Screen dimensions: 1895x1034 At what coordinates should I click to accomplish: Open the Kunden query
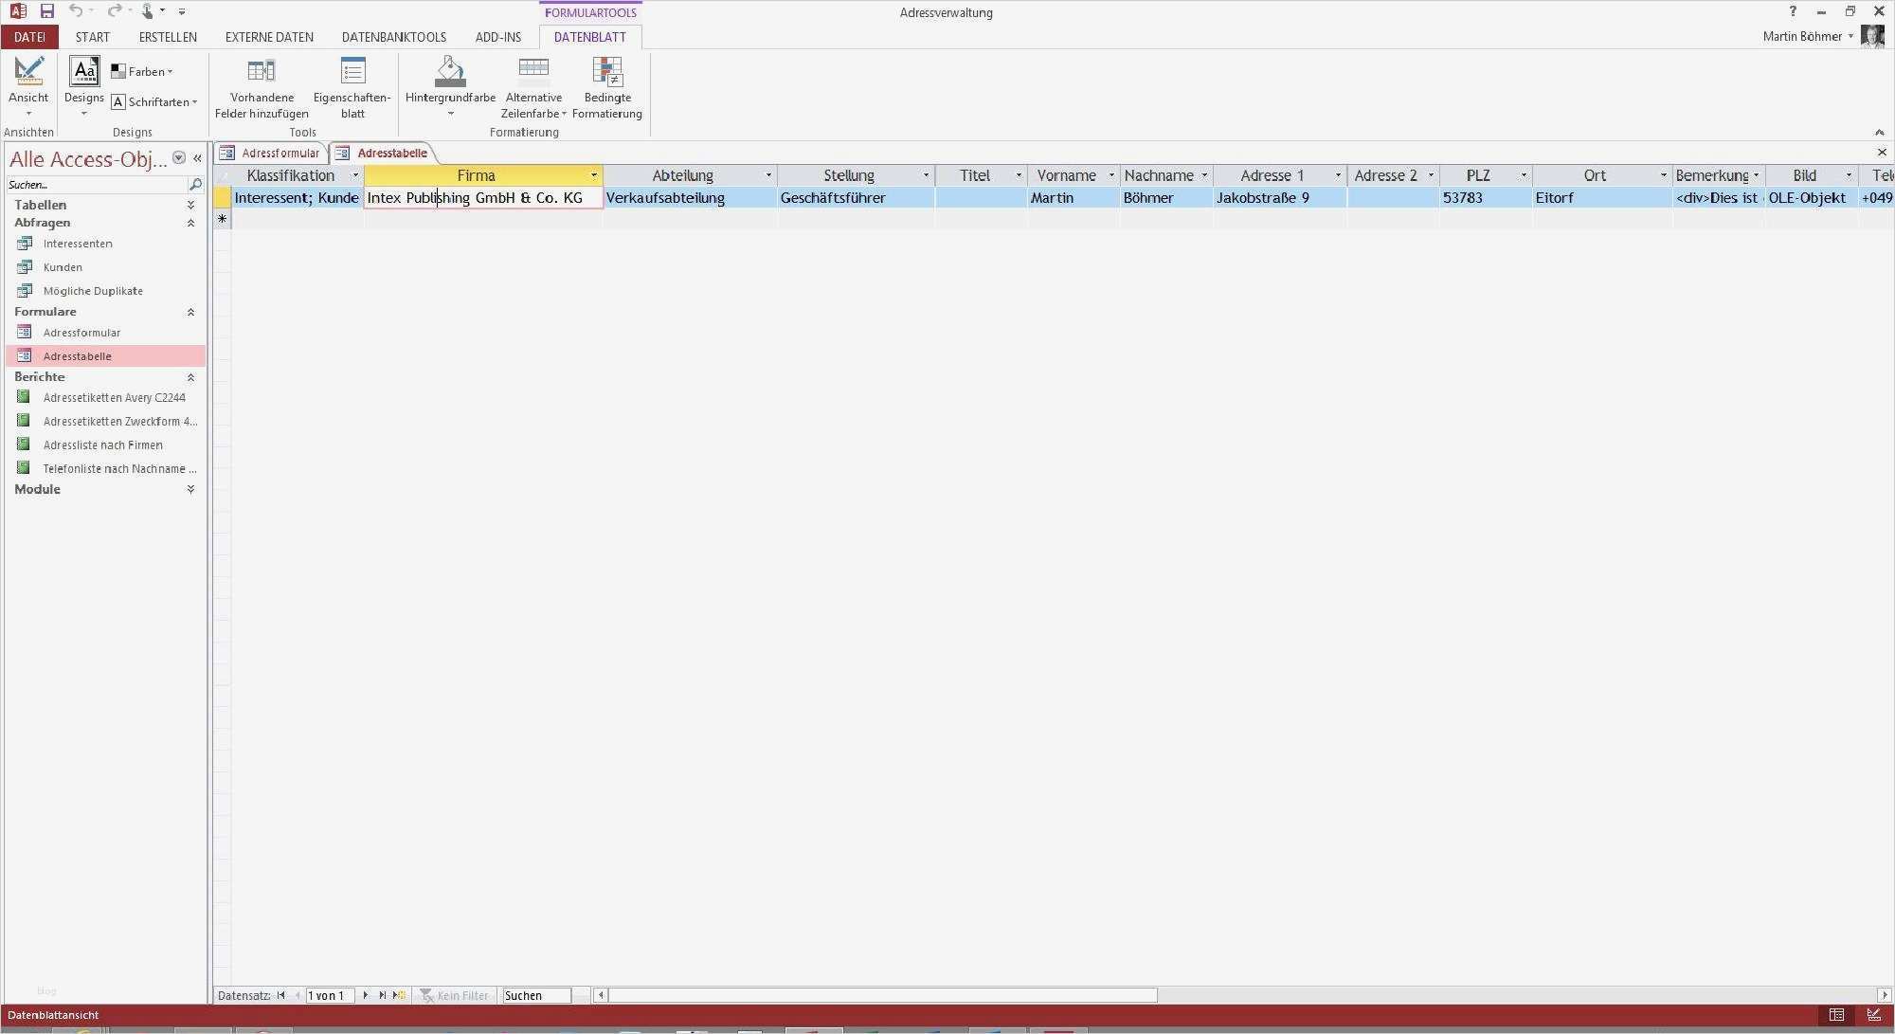click(63, 267)
